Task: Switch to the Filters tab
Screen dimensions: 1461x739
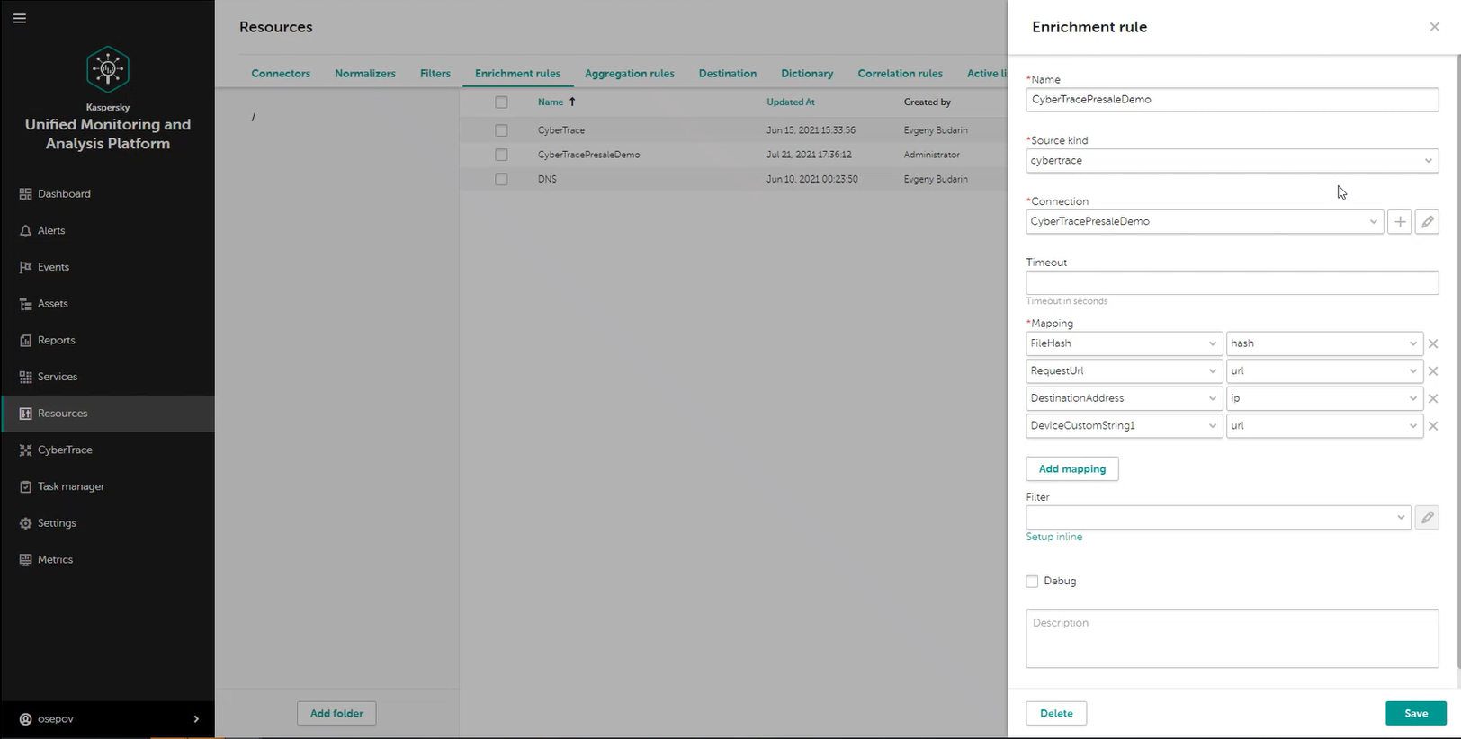Action: 435,74
